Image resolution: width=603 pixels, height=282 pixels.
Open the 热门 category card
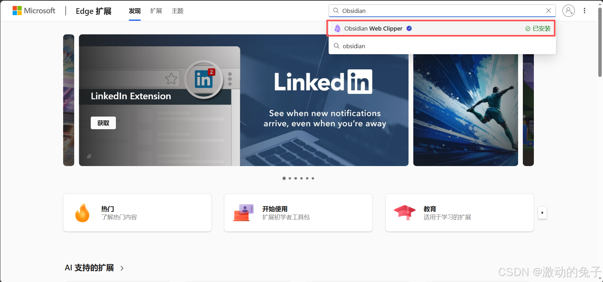click(x=137, y=213)
